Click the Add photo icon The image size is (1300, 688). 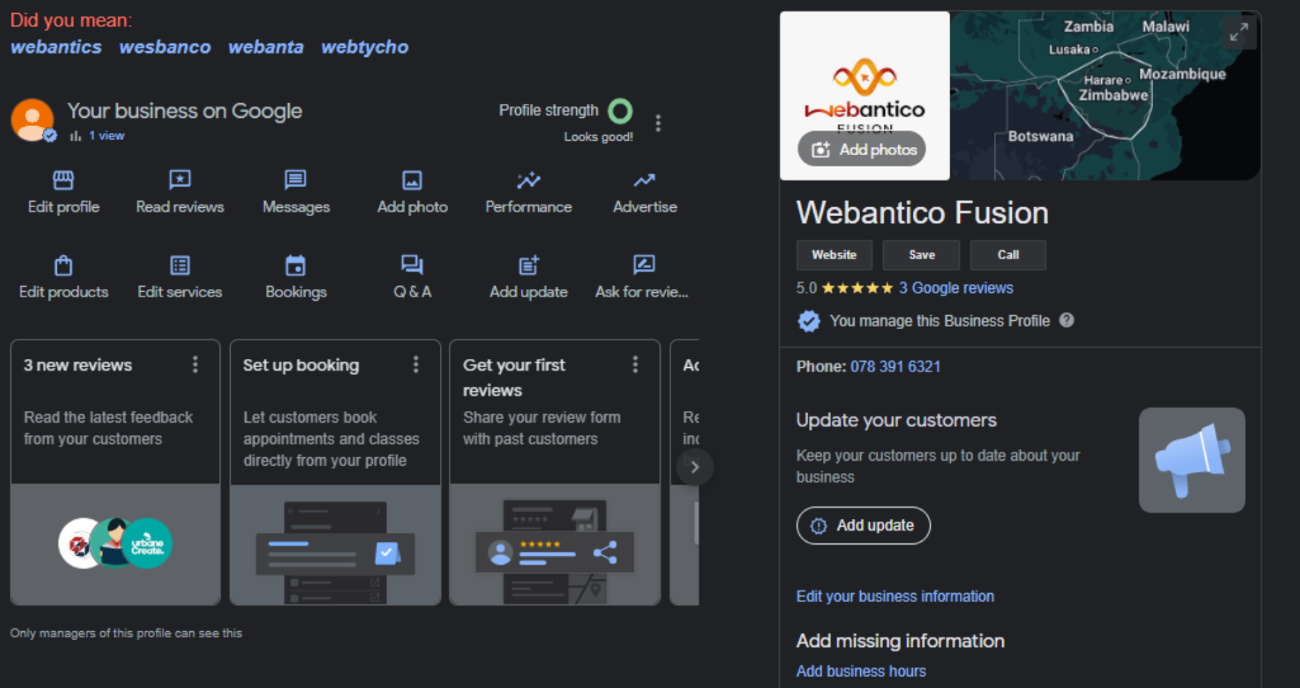pyautogui.click(x=412, y=181)
